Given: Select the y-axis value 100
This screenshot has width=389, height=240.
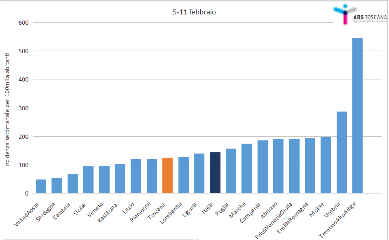Looking at the screenshot, I should (23, 165).
